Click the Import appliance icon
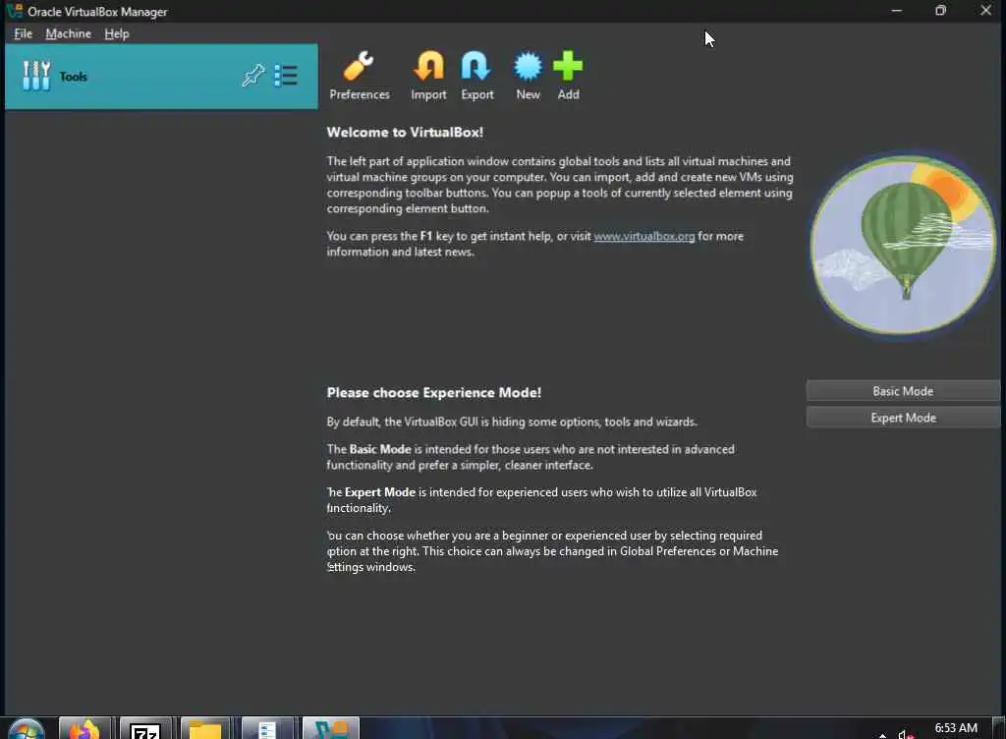 click(428, 76)
